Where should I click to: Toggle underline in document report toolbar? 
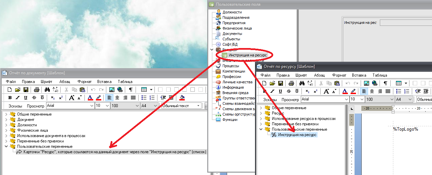coord(26,98)
